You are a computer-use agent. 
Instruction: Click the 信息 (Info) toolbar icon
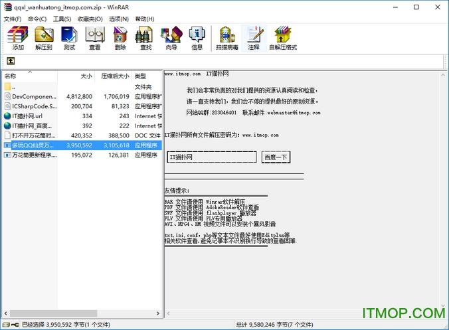point(197,38)
